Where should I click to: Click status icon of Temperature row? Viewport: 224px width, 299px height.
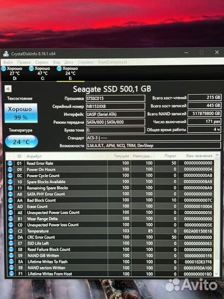pyautogui.click(x=11, y=231)
